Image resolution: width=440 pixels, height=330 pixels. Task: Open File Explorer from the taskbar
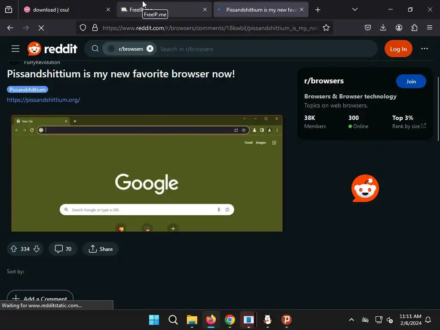point(192,320)
